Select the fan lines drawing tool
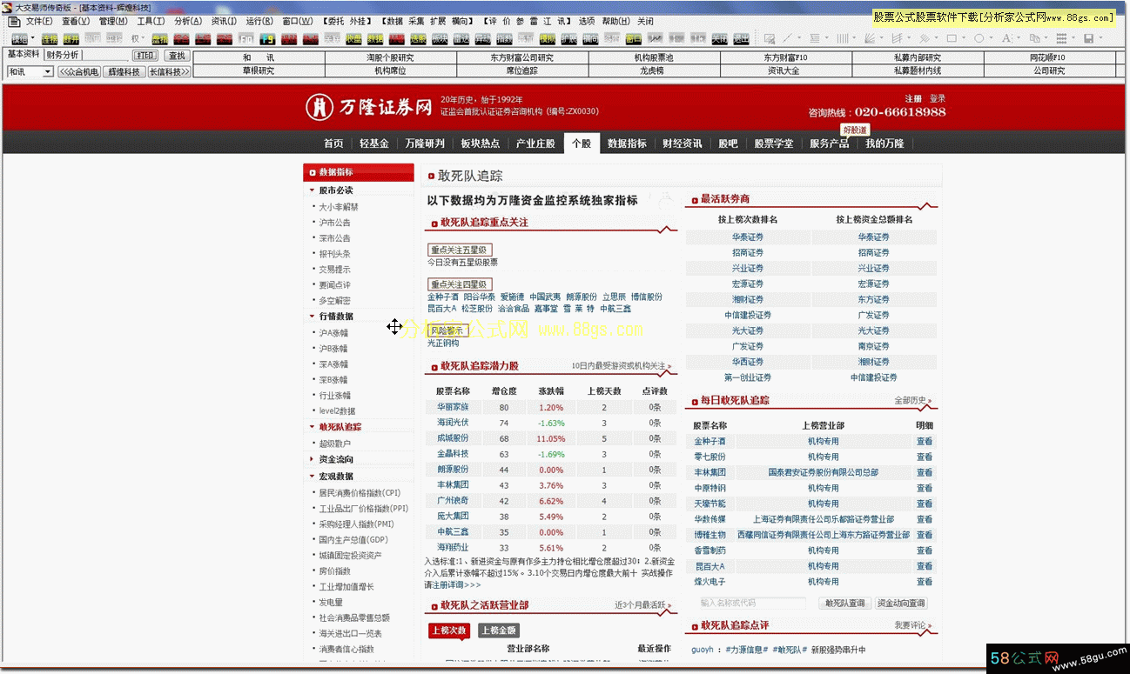The height and width of the screenshot is (674, 1130). (871, 38)
